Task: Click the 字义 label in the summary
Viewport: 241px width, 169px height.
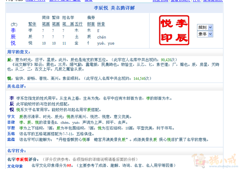Action: [11, 117]
